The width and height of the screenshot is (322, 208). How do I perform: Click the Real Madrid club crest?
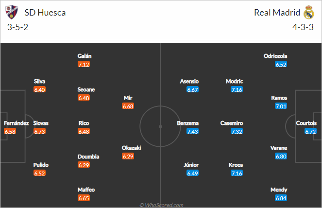309,12
